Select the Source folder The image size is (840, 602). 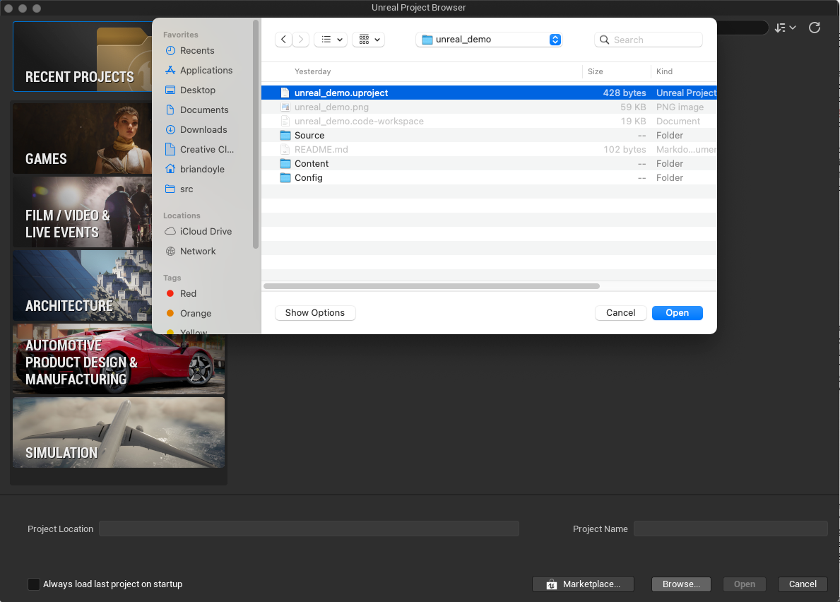[489, 136]
